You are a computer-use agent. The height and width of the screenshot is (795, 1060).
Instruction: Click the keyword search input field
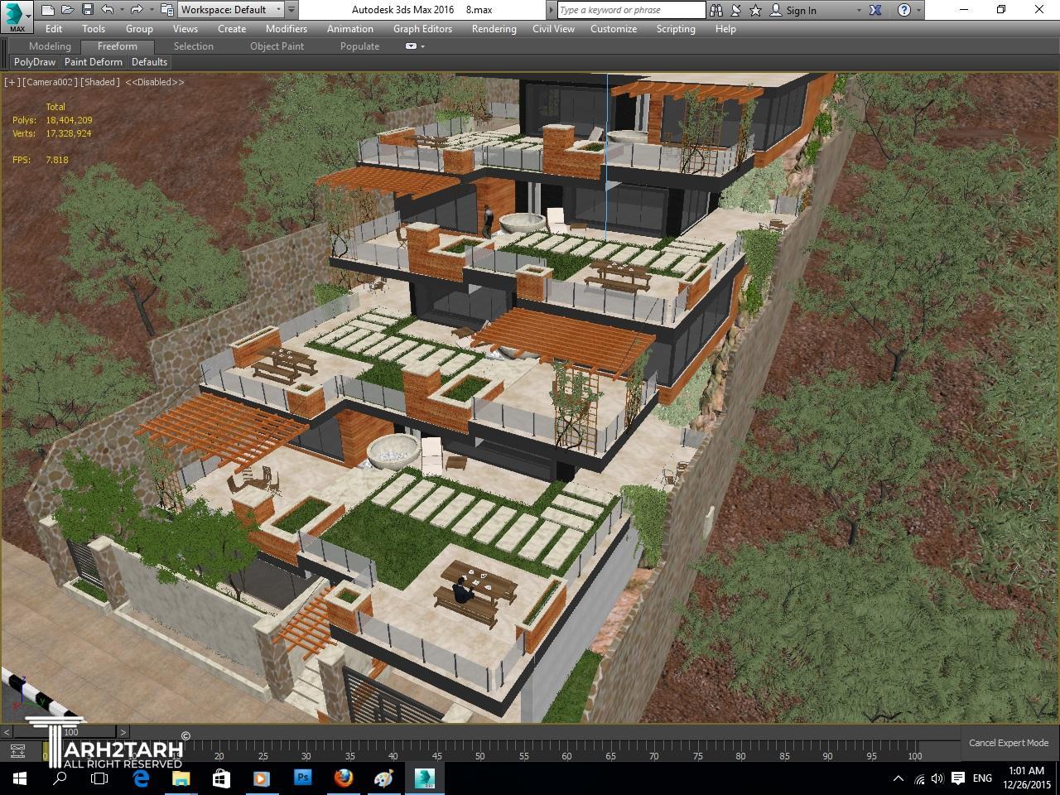[x=631, y=10]
